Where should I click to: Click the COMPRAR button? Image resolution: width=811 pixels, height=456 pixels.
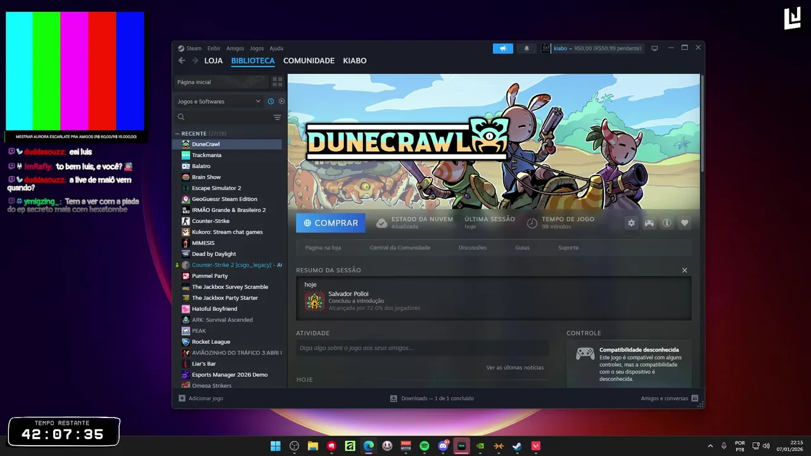(x=331, y=223)
